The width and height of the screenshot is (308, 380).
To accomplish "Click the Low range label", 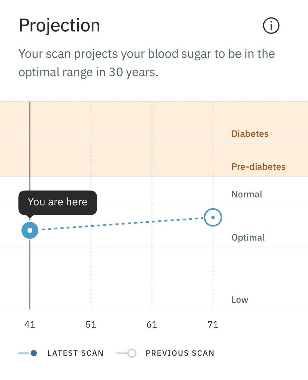I will pyautogui.click(x=240, y=300).
